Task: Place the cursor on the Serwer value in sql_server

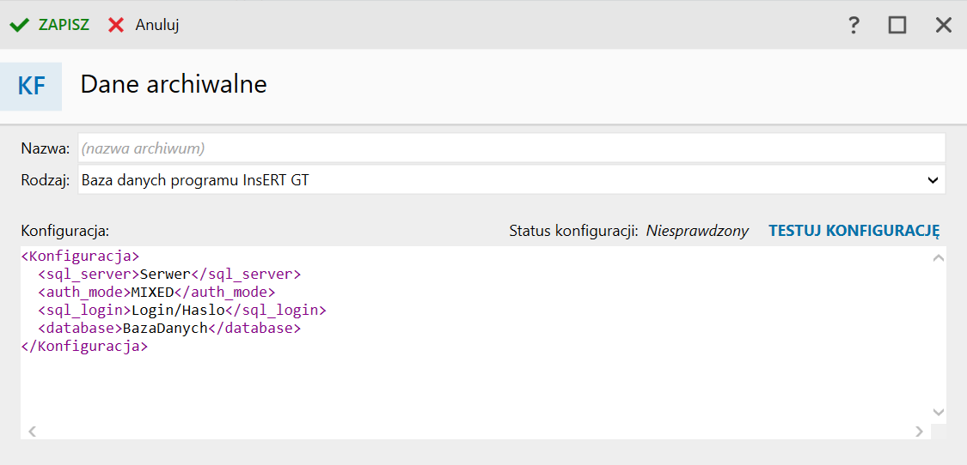Action: (x=164, y=273)
